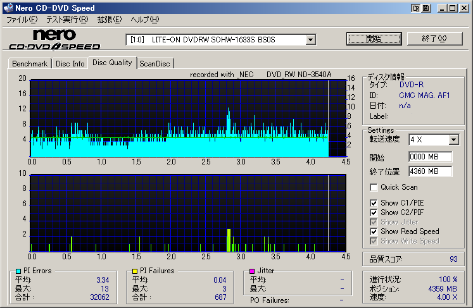Disable Show Read Speed
Screen dimensions: 473x308
[x=374, y=231]
